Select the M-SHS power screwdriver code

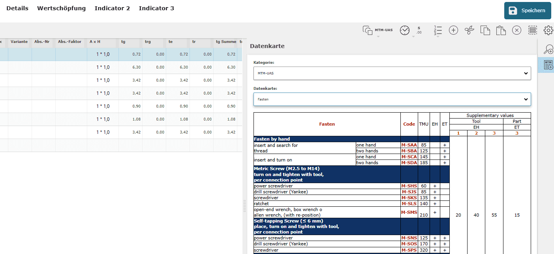tap(409, 186)
